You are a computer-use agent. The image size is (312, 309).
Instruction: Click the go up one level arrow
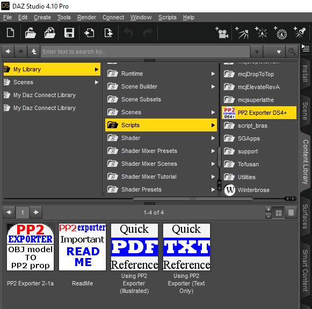click(34, 51)
